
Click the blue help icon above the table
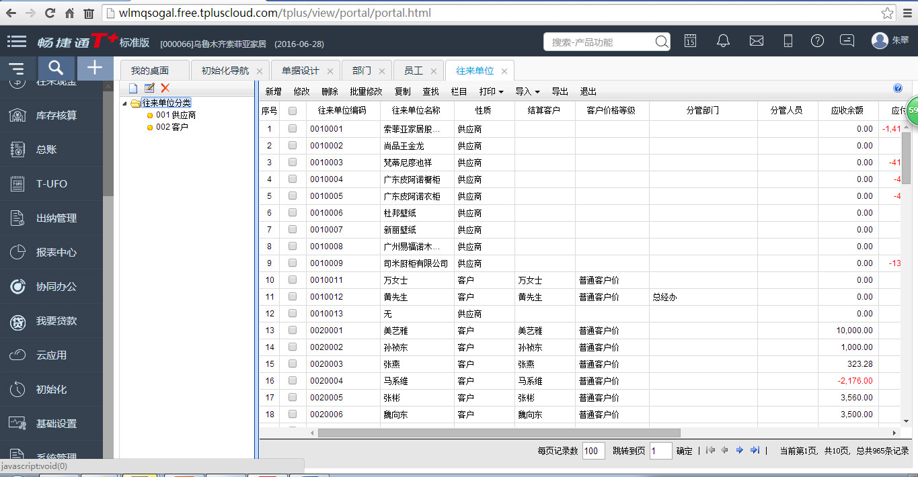click(x=898, y=89)
